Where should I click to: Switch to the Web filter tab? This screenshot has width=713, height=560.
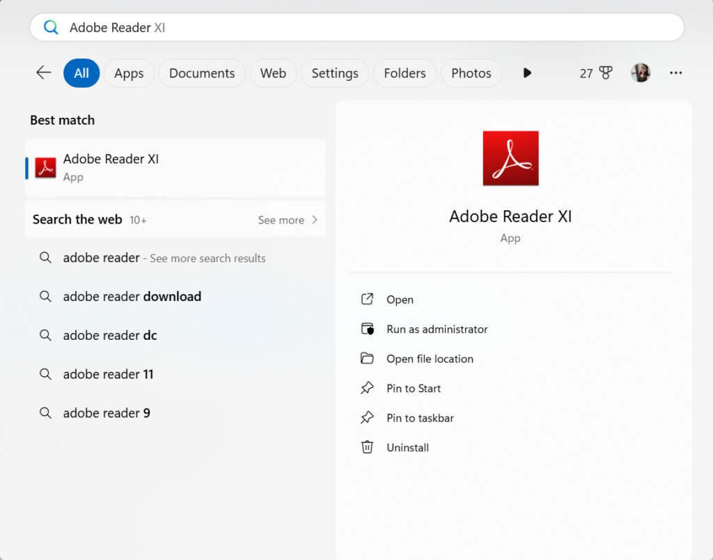[273, 73]
